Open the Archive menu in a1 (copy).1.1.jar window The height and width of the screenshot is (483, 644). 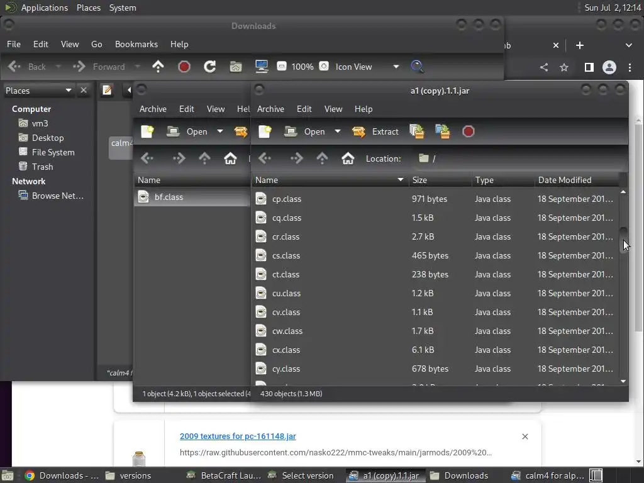pos(270,109)
